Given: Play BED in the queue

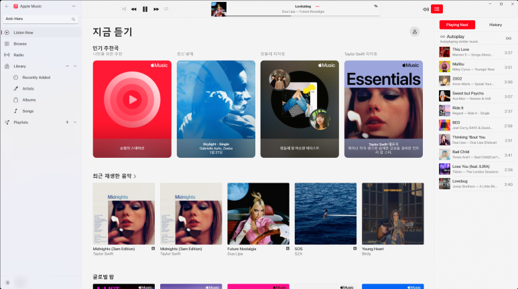Looking at the screenshot, I should coord(476,125).
